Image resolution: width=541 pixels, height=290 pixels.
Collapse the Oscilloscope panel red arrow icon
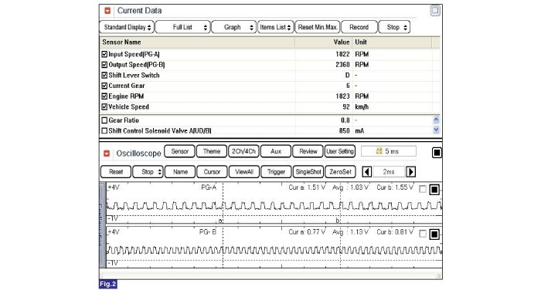point(107,153)
